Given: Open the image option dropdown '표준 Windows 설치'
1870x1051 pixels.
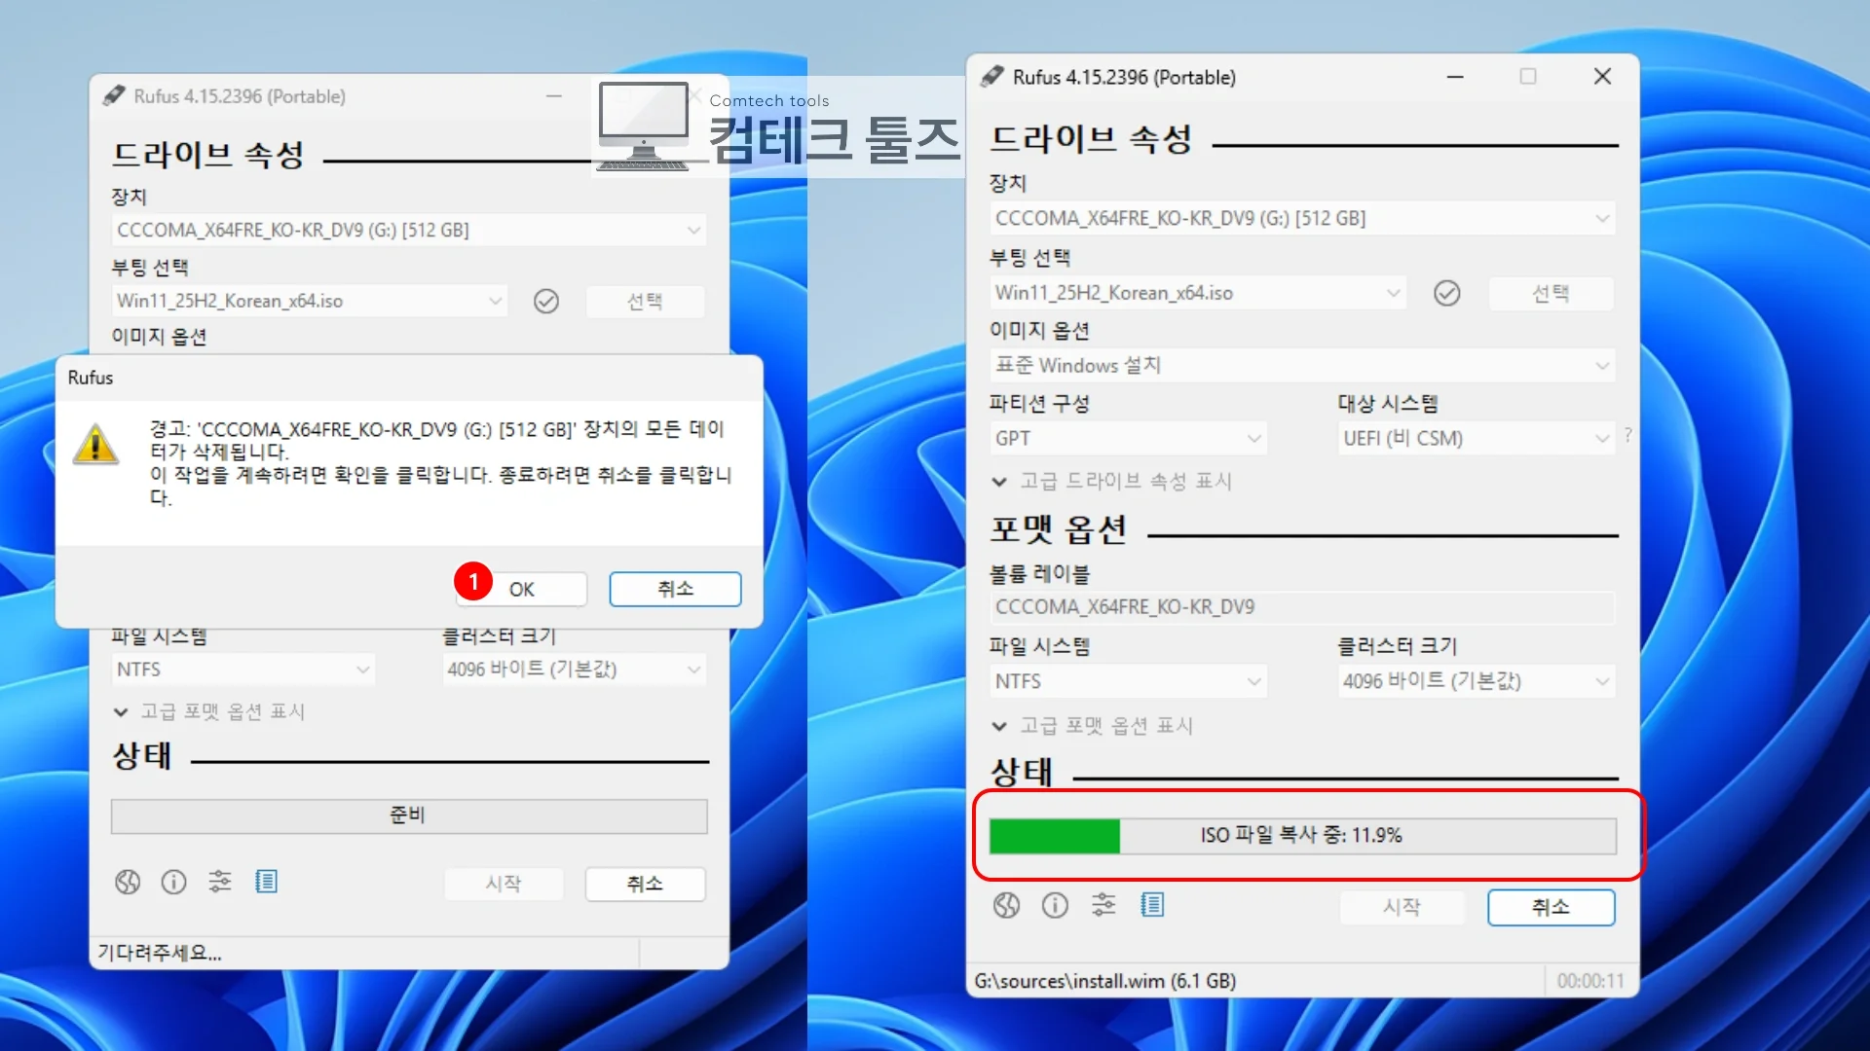Looking at the screenshot, I should (x=1302, y=366).
